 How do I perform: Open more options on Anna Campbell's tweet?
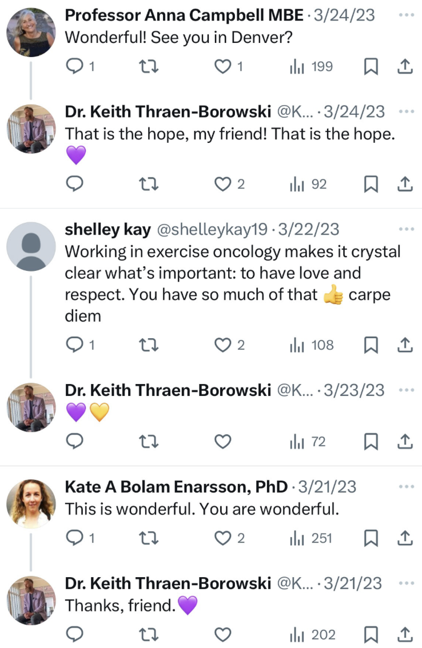(407, 15)
